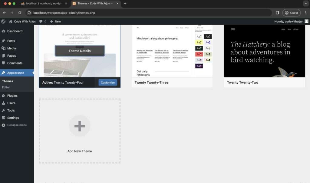Click the plus icon beside New
The width and height of the screenshot is (310, 183).
(x=51, y=22)
